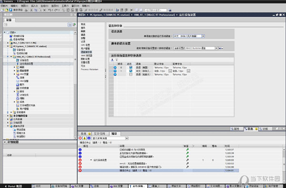Open the 视图 menu
The height and width of the screenshot is (188, 286).
24,6
